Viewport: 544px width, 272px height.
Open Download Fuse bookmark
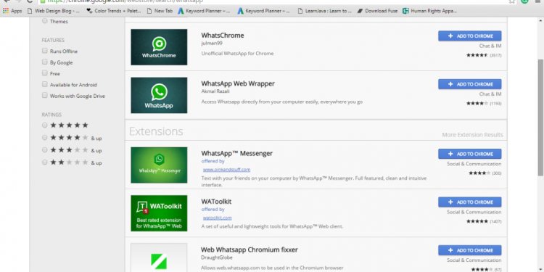tap(377, 11)
